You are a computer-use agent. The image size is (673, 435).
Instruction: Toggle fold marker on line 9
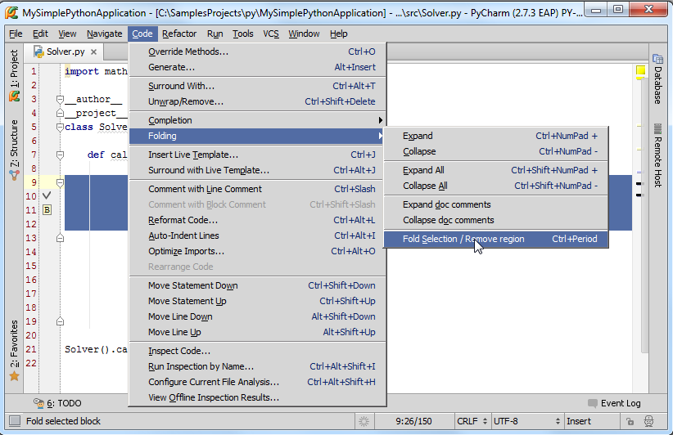60,182
